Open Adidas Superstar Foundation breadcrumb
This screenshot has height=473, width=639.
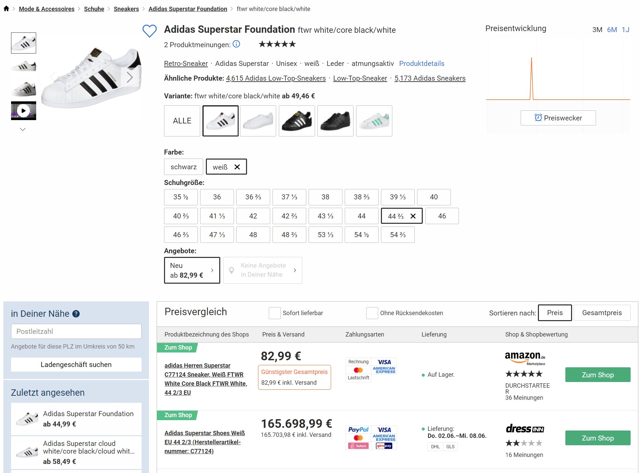188,9
